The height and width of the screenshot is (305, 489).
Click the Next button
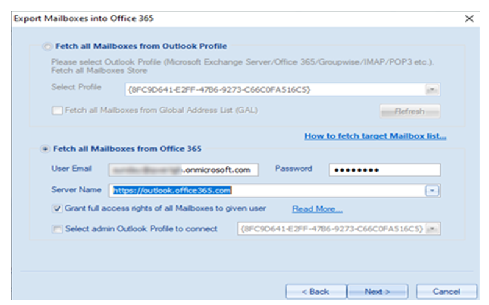pos(377,292)
